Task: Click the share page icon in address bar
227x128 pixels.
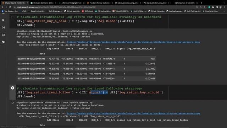Action: tap(201, 7)
